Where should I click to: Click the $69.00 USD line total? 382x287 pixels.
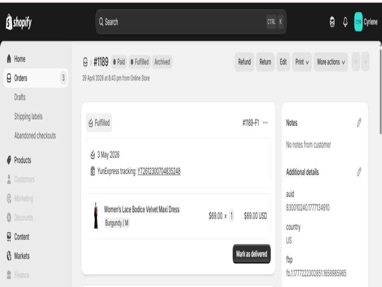coord(255,216)
